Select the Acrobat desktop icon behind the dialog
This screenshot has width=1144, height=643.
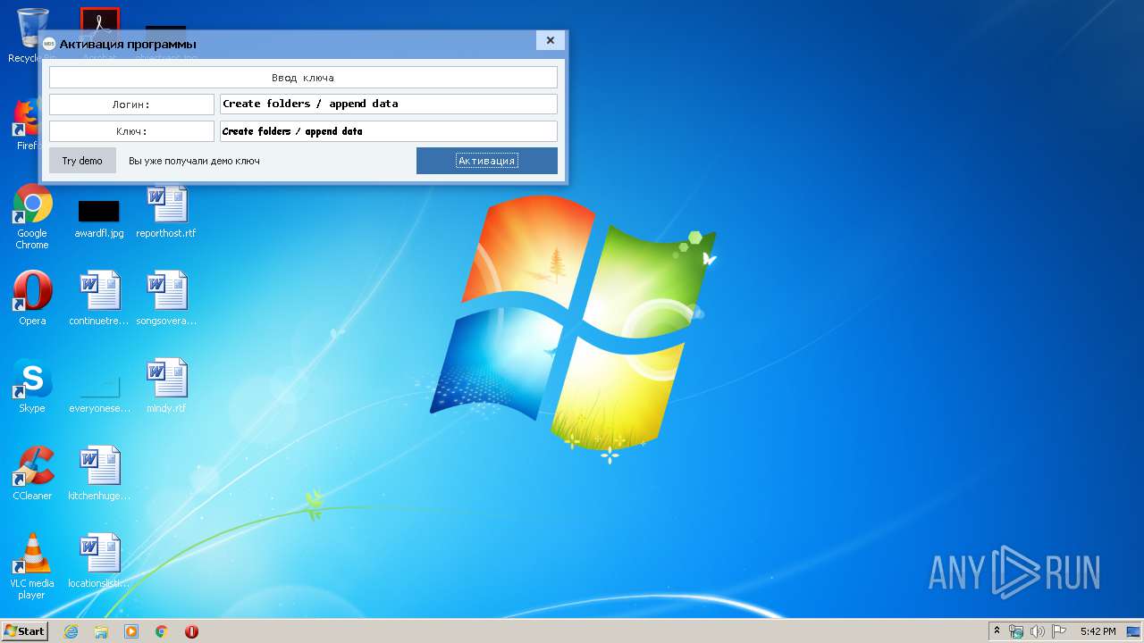(99, 20)
